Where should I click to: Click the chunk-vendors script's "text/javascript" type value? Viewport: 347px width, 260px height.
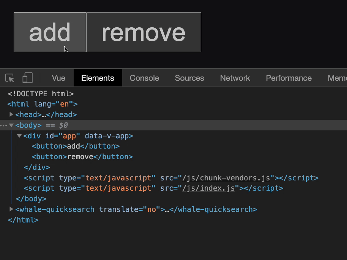click(118, 178)
